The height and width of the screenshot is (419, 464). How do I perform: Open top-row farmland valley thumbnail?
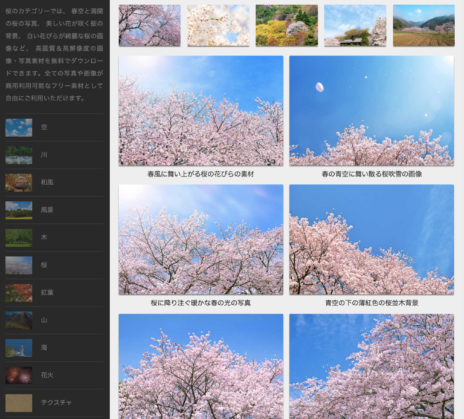coord(424,25)
